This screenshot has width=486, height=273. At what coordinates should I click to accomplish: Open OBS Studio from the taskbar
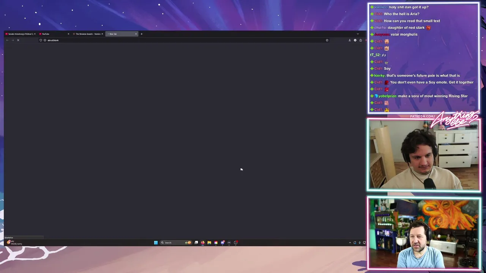tap(236, 243)
